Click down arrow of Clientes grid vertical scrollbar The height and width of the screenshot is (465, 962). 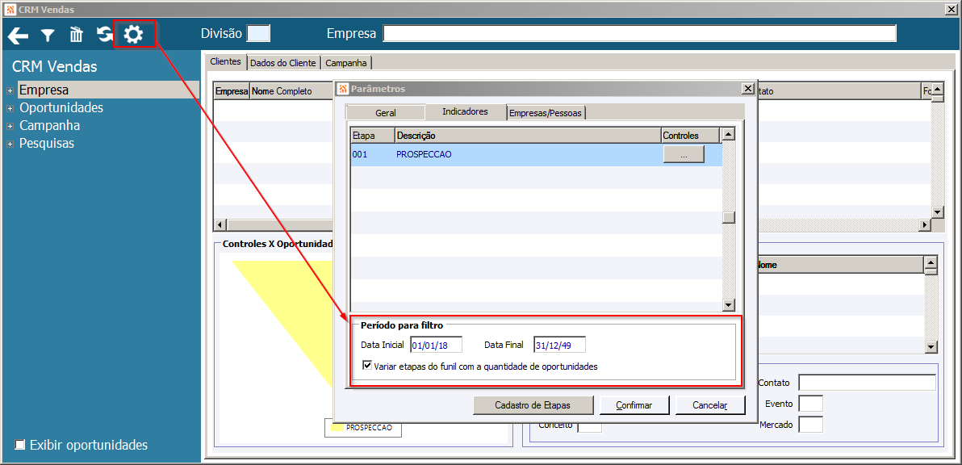pyautogui.click(x=937, y=212)
